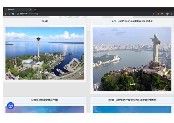The image size is (174, 123).
Task: Reload the localhost landing page
Action: [13, 14]
